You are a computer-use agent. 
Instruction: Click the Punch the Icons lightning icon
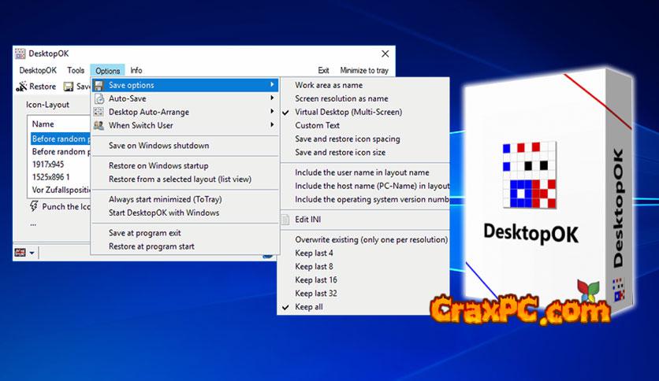34,206
